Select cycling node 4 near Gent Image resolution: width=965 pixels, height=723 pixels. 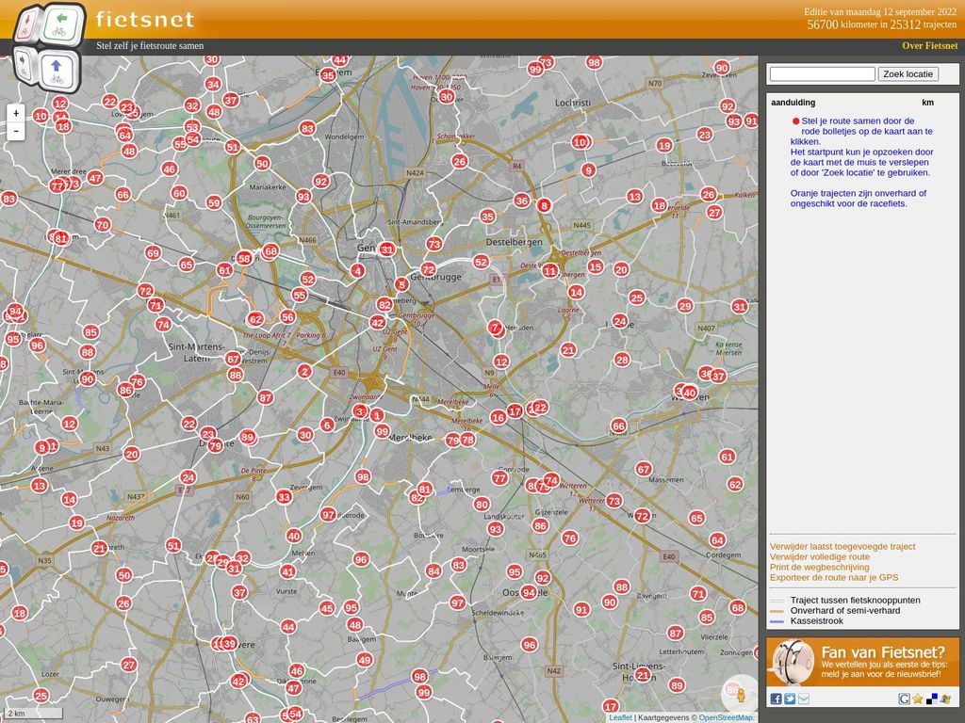(357, 270)
